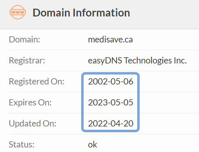Click the blue highlight box around dates
The width and height of the screenshot is (199, 152).
pyautogui.click(x=110, y=102)
